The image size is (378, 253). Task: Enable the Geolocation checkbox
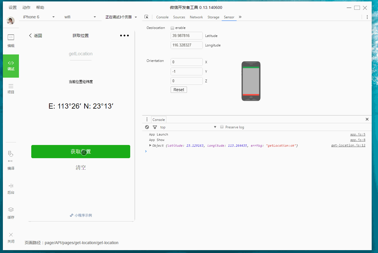(x=172, y=28)
